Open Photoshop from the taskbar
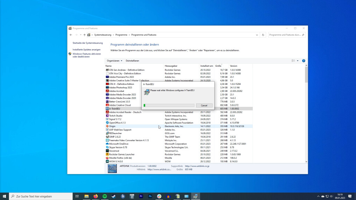The height and width of the screenshot is (200, 356). 150,197
